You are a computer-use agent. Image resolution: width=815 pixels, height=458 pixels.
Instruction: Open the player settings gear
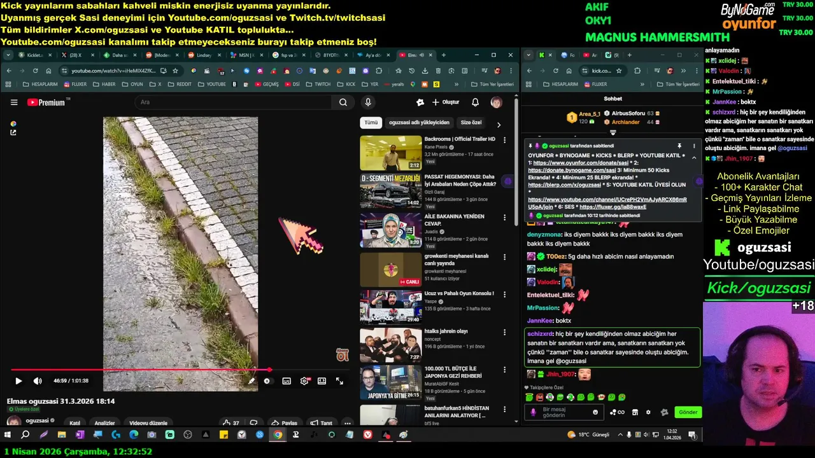coord(304,381)
